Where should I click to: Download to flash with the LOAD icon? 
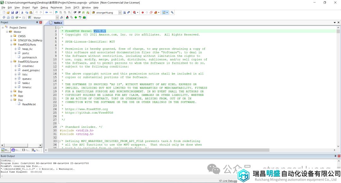(29, 18)
